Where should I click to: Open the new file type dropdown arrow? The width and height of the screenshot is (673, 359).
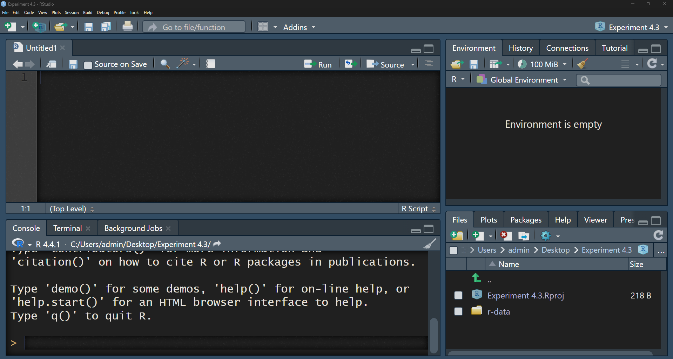[x=22, y=27]
